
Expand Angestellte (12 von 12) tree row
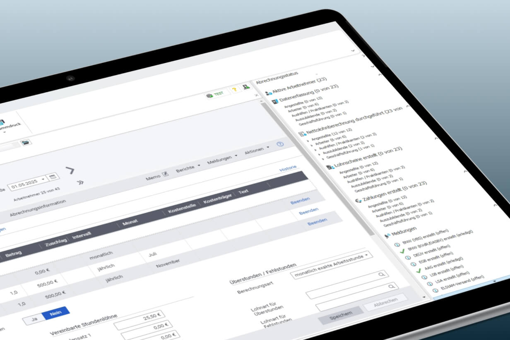pyautogui.click(x=308, y=141)
